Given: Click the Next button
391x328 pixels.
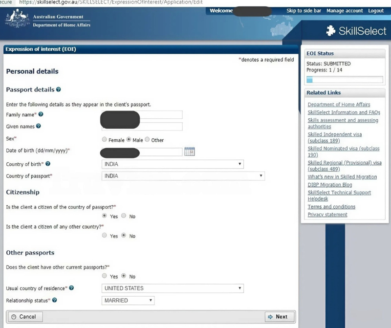Looking at the screenshot, I should click(x=280, y=317).
